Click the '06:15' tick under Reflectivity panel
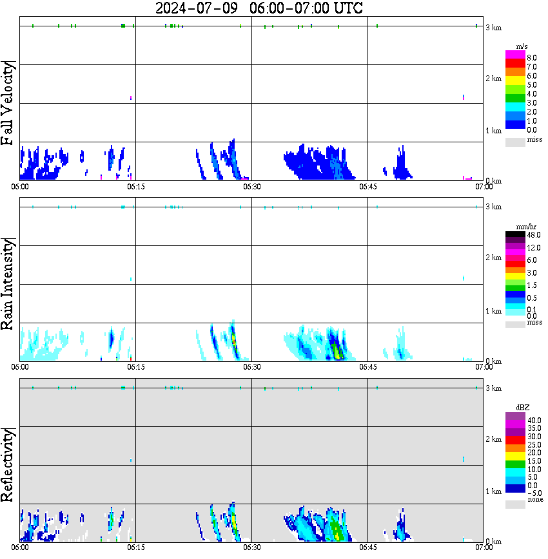 (x=136, y=547)
